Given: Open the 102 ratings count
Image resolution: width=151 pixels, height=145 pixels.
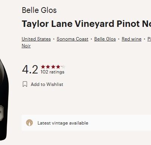Looking at the screenshot, I should [52, 72].
